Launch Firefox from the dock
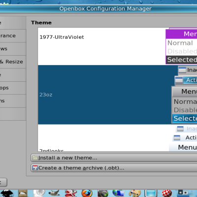This screenshot has height=197, width=197. tap(87, 193)
